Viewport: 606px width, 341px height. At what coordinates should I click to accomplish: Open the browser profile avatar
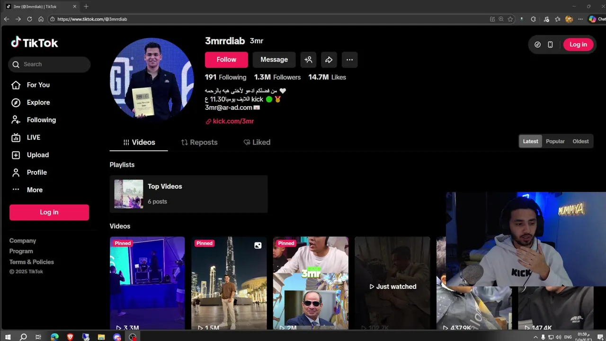point(569,19)
